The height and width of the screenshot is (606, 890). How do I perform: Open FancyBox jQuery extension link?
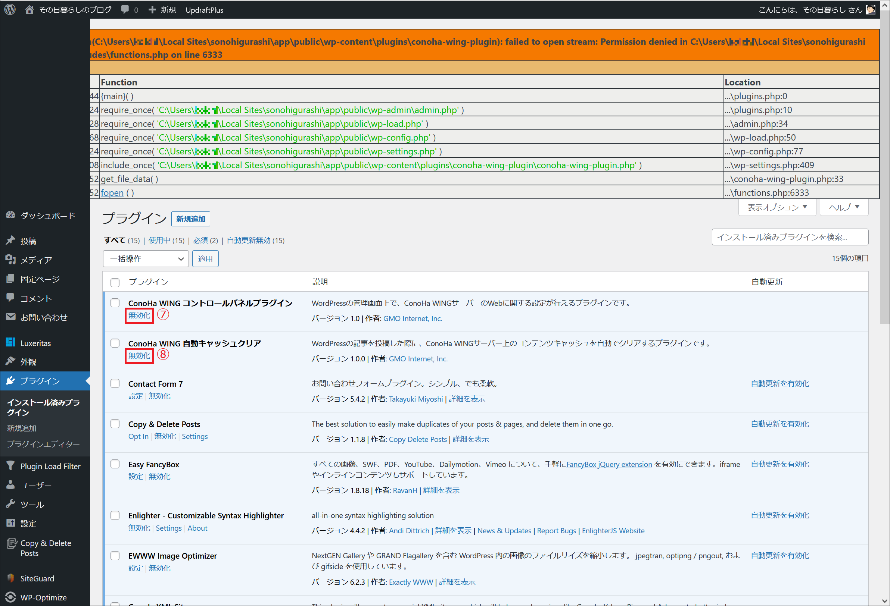pos(609,464)
